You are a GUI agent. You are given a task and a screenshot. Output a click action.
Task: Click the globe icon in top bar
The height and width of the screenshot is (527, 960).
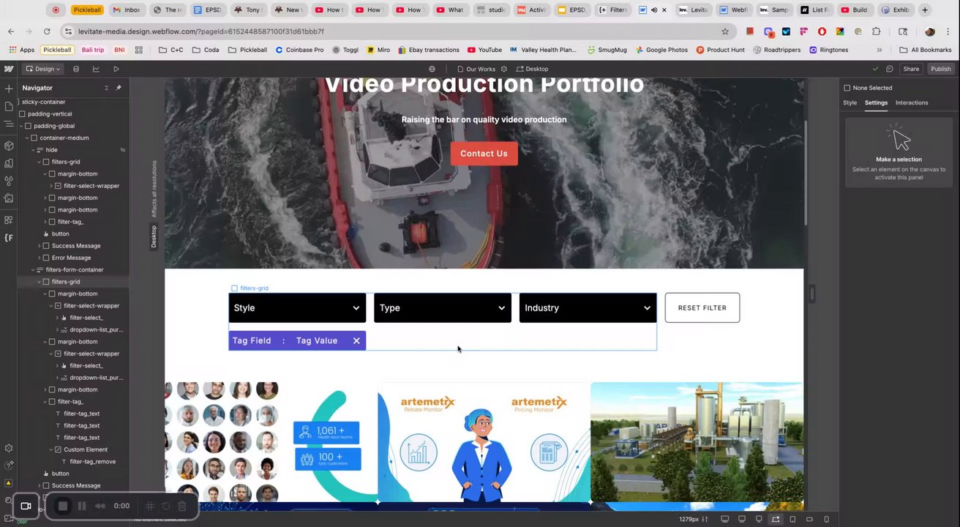click(x=432, y=69)
